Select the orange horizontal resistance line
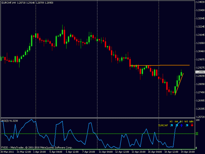This screenshot has width=205, height=154. tap(160, 65)
